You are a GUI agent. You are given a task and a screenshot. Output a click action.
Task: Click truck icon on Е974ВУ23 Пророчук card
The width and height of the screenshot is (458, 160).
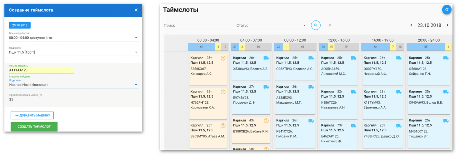coord(266,87)
